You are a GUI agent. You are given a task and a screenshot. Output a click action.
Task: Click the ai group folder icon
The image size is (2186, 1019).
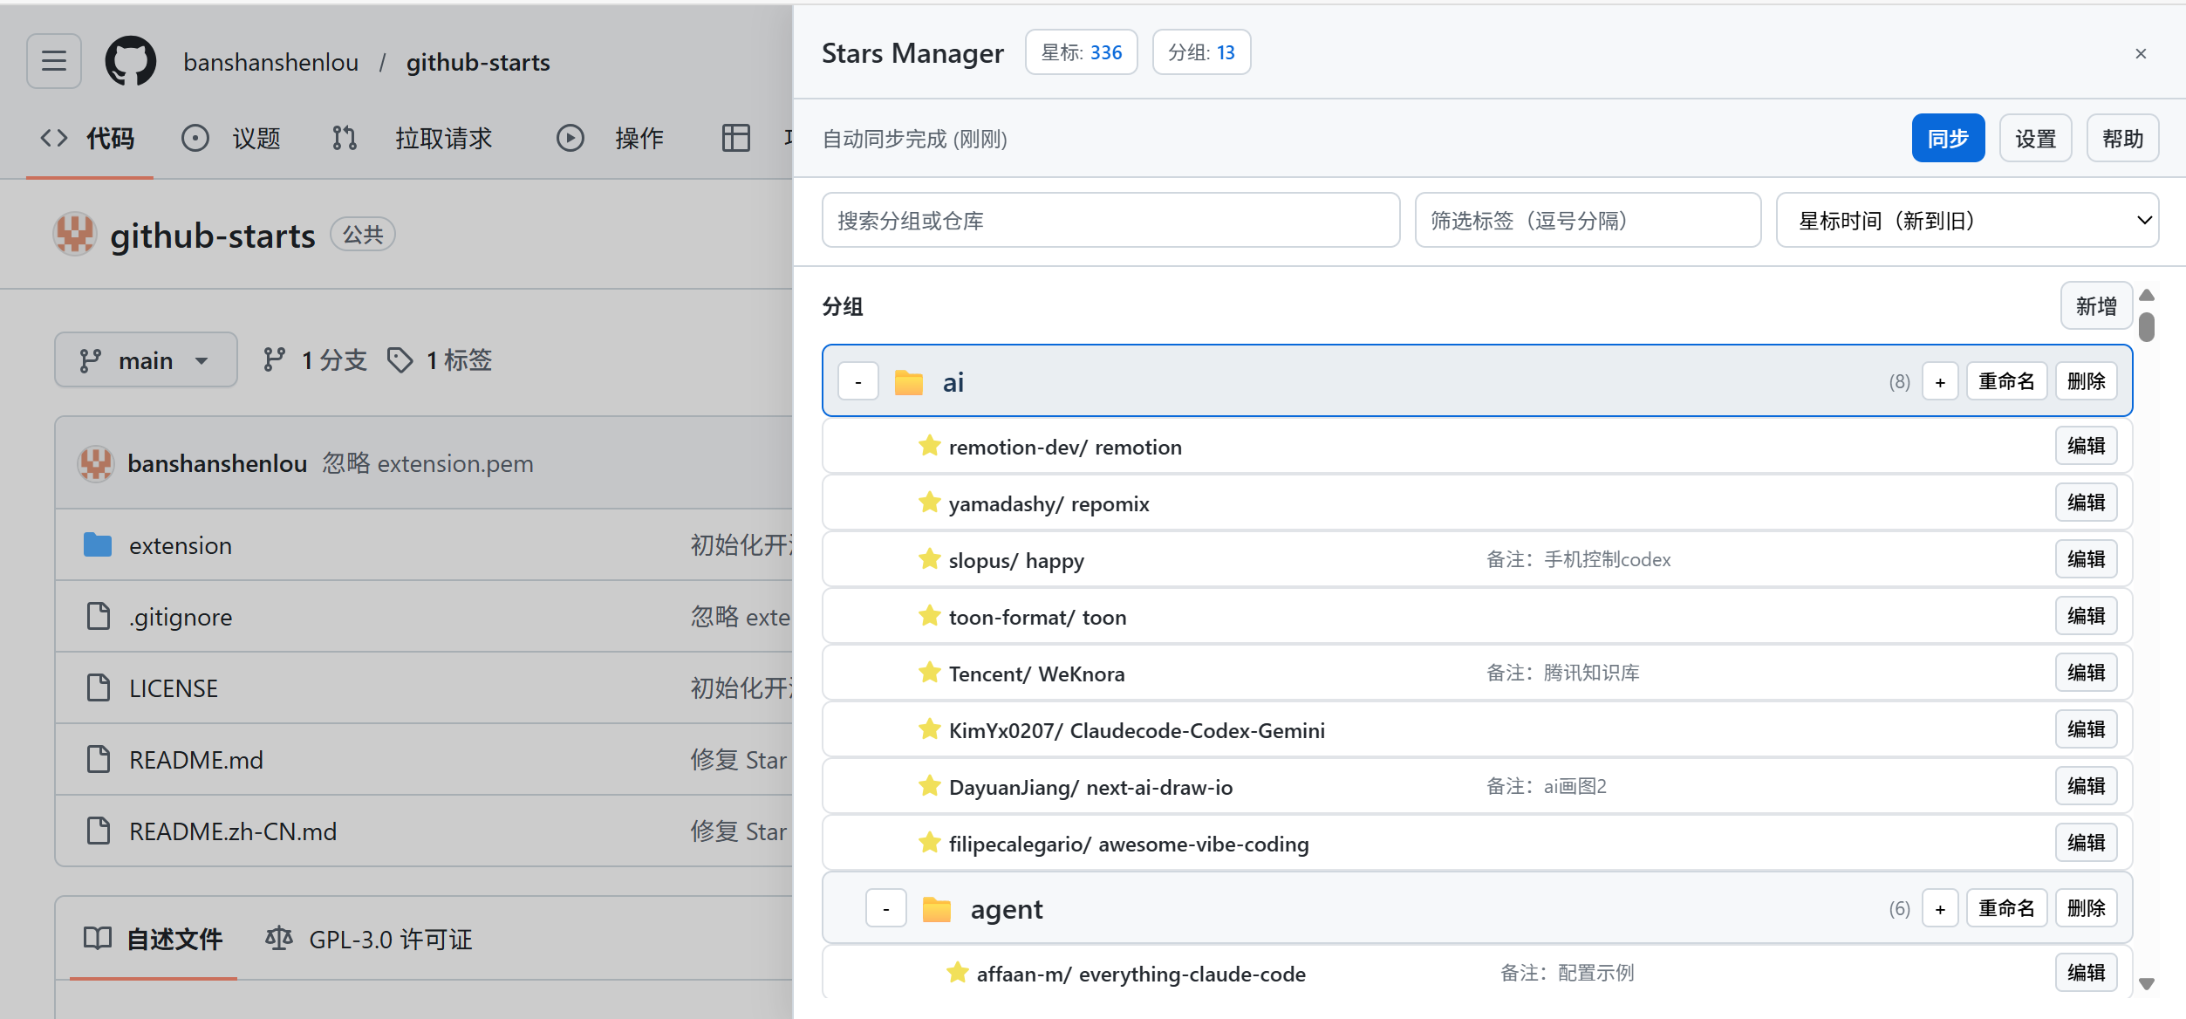point(909,382)
